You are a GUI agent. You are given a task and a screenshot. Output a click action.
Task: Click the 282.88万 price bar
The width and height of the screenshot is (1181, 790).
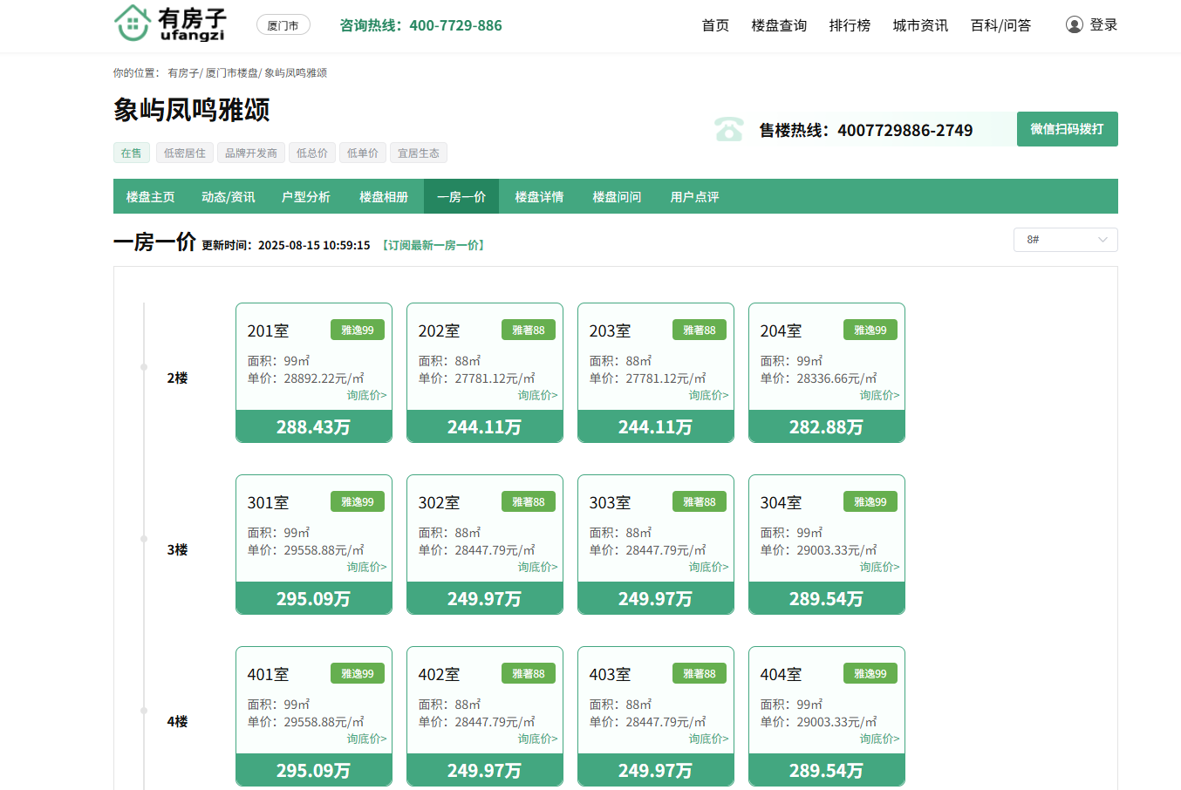pyautogui.click(x=827, y=426)
